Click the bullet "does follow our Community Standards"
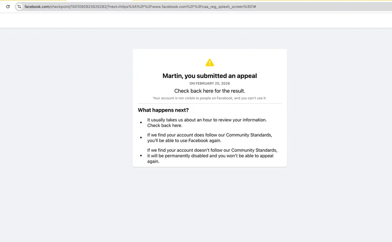The image size is (392, 242). click(210, 138)
